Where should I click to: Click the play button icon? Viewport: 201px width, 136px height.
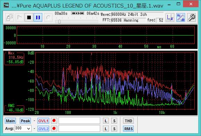[19, 18]
